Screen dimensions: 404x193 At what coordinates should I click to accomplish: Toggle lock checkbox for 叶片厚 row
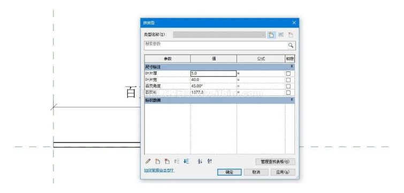288,74
